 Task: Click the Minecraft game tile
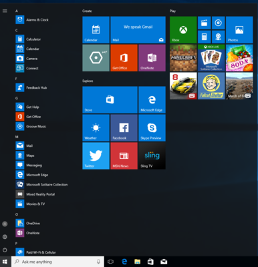pos(183,58)
